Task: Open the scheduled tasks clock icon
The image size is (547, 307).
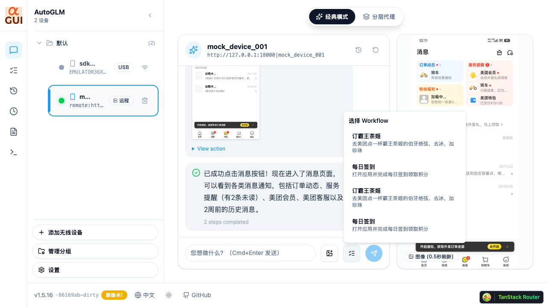Action: (14, 111)
